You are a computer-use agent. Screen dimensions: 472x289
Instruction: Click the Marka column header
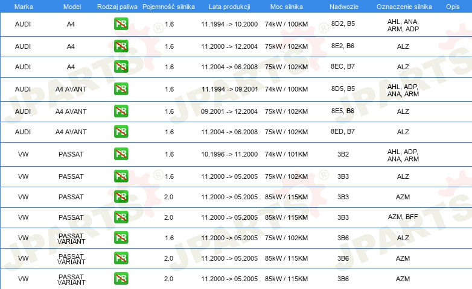coord(24,7)
